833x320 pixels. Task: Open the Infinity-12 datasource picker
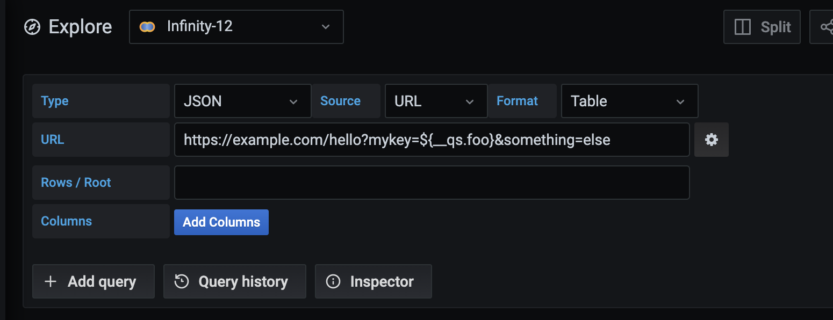click(x=236, y=26)
